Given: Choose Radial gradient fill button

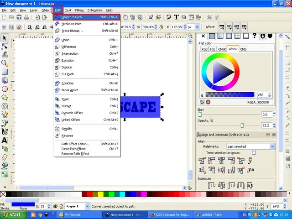Looking at the screenshot, I should point(229,36).
